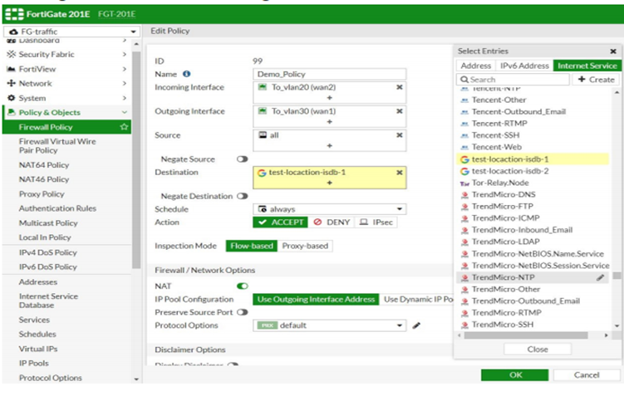Viewport: 624px width, 396px height.
Task: Enable Preserve Source Port switch
Action: (x=243, y=312)
